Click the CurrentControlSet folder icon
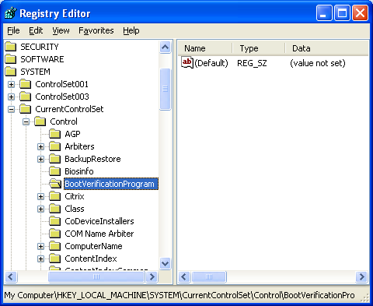373x306 pixels. pyautogui.click(x=26, y=109)
